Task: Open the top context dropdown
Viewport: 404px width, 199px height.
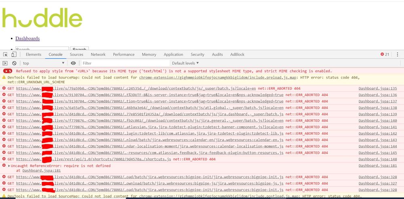Action: click(43, 63)
